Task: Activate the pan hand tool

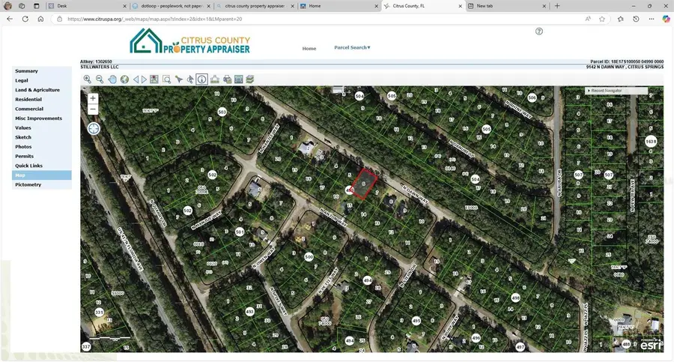Action: click(x=112, y=79)
